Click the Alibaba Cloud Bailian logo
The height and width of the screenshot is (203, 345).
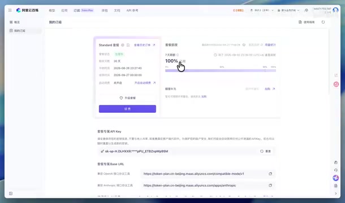(x=28, y=10)
